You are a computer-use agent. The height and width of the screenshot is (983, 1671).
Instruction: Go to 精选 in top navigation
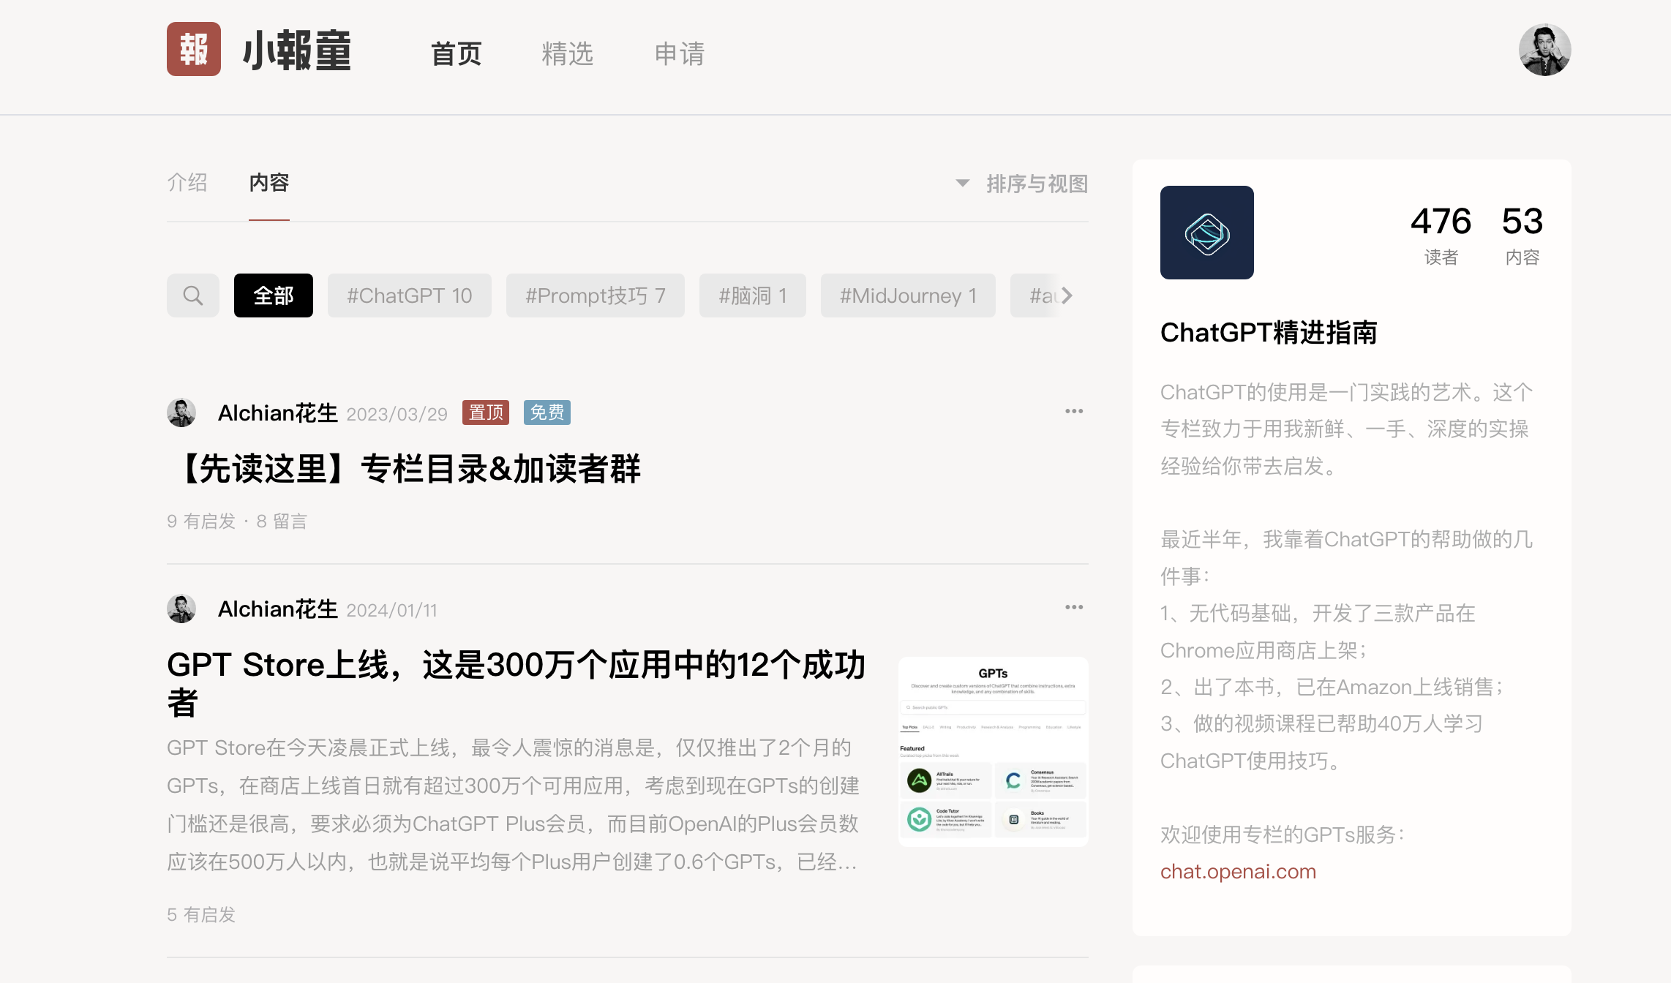tap(567, 54)
